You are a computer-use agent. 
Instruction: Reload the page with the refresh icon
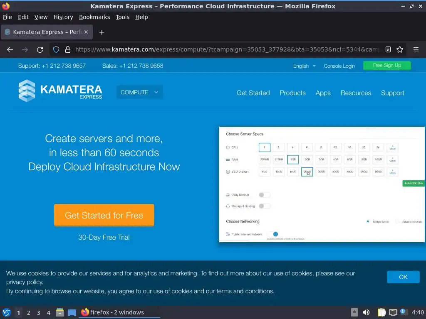click(40, 50)
